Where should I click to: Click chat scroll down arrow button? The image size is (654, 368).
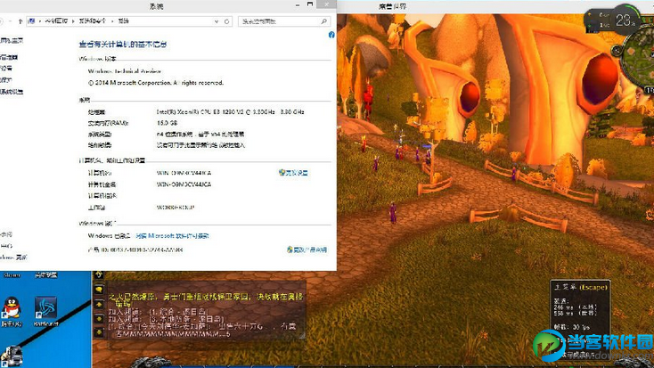(99, 318)
